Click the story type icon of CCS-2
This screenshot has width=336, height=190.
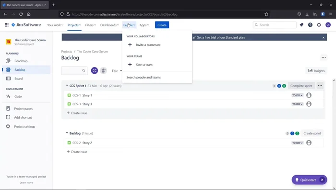(69, 143)
